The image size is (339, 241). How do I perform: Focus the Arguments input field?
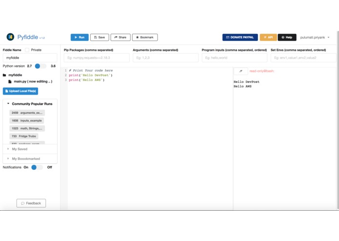(165, 58)
